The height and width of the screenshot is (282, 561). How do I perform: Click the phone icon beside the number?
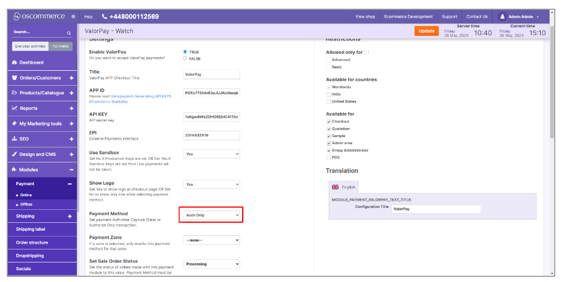(x=105, y=16)
